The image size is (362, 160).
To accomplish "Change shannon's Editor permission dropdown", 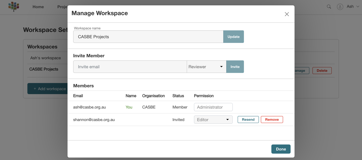I will (x=213, y=120).
